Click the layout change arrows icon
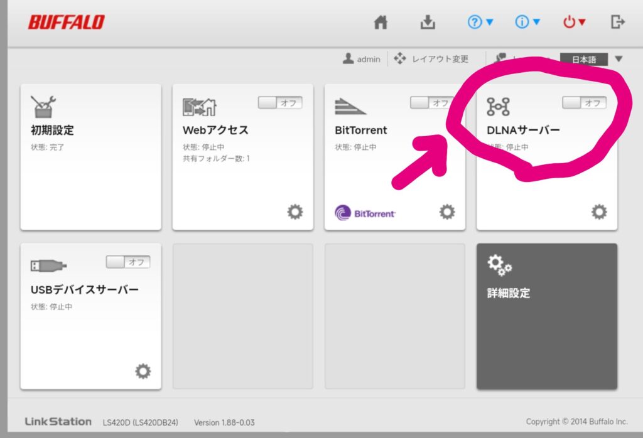 400,58
